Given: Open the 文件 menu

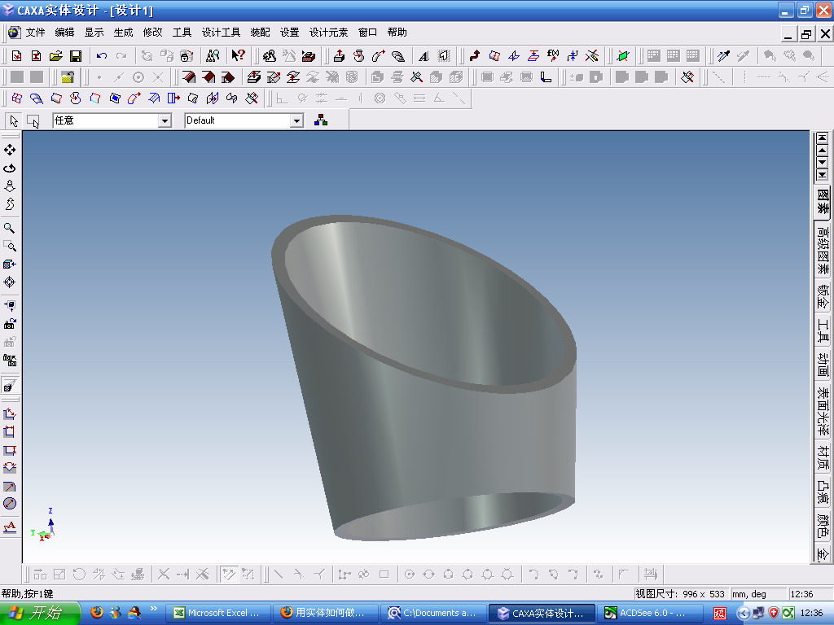Looking at the screenshot, I should tap(36, 33).
